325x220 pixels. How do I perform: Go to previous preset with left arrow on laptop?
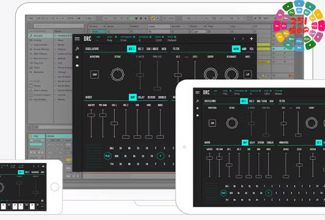pos(234,39)
